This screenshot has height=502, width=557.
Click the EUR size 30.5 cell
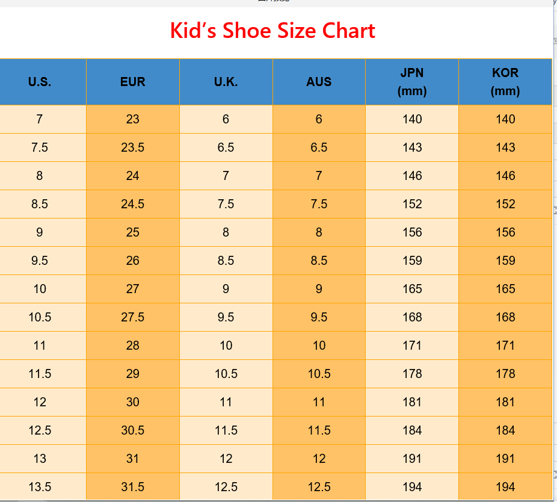[x=132, y=430]
